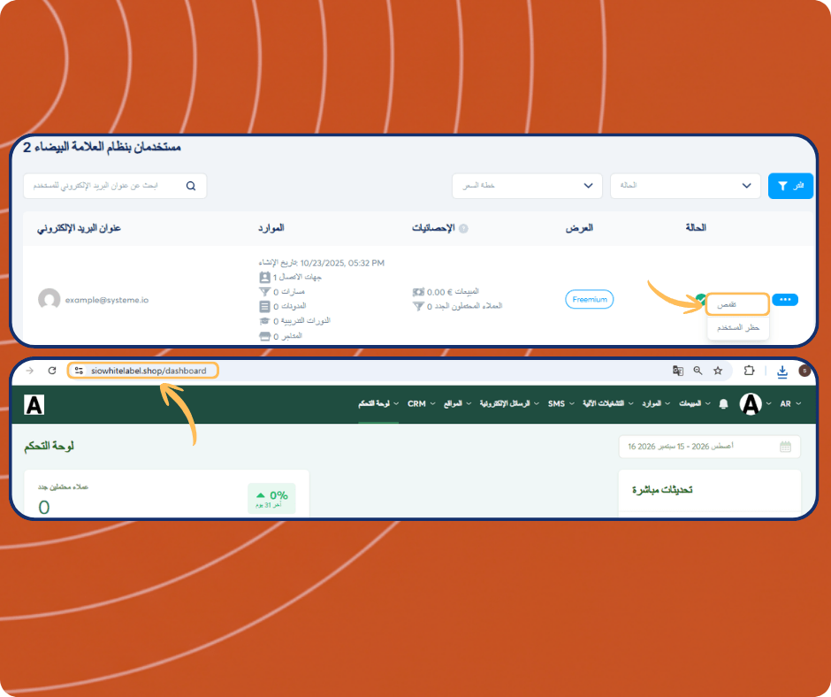Open the المواقع (sites) menu

(457, 403)
